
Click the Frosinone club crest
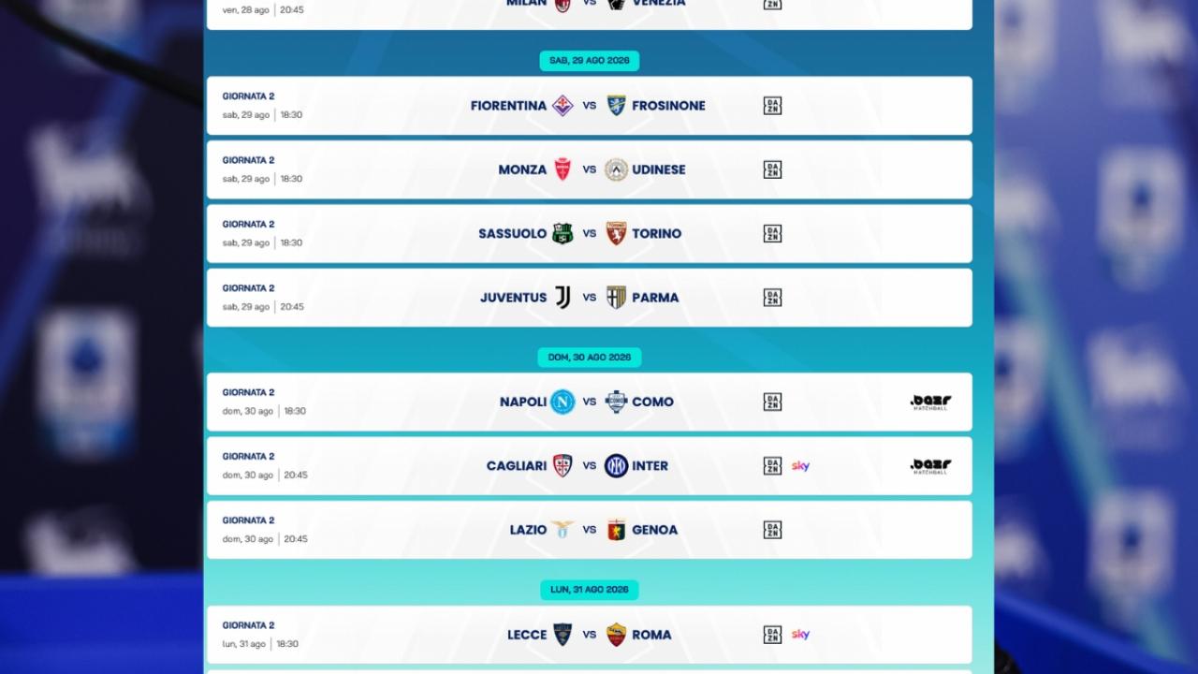pos(616,106)
